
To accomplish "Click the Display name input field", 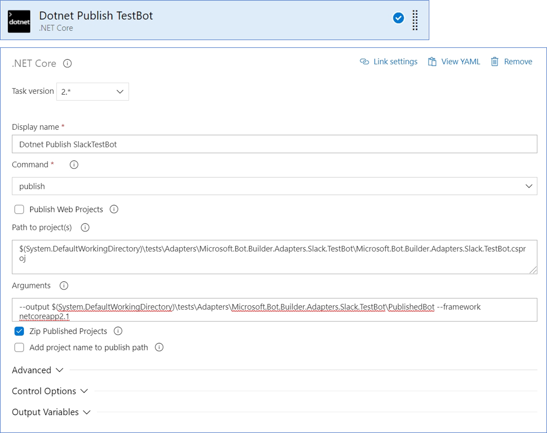I will 274,144.
